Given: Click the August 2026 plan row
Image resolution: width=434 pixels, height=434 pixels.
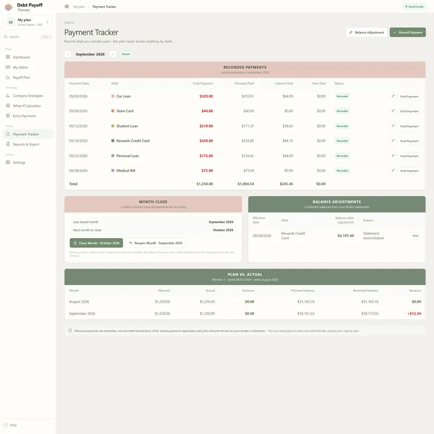Looking at the screenshot, I should pos(245,302).
